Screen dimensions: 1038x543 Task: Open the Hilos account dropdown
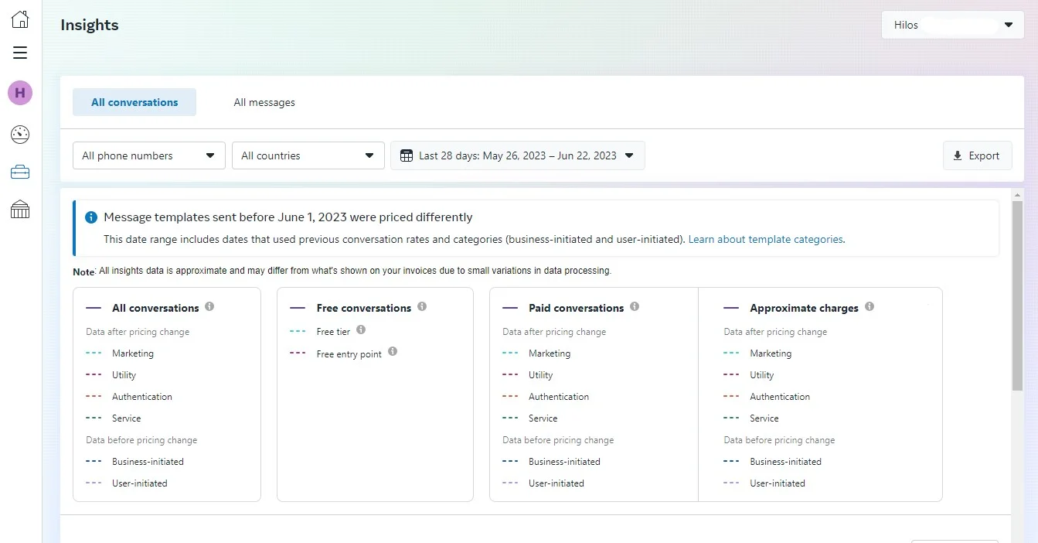tap(952, 25)
